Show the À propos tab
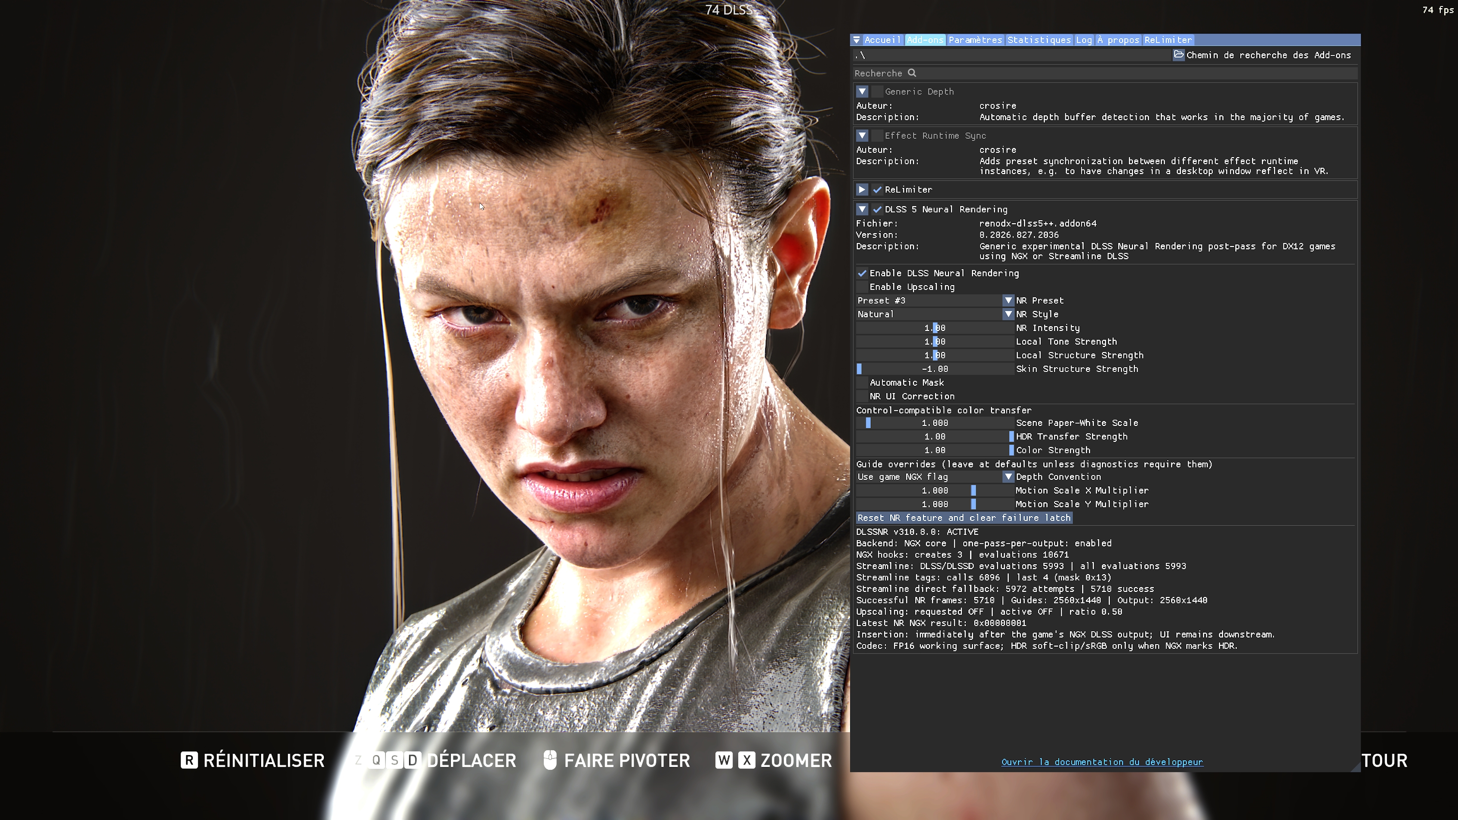 tap(1118, 40)
